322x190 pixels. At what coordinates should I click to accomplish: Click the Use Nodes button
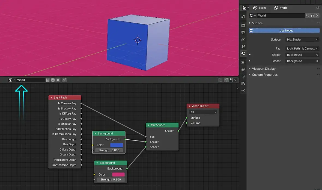pyautogui.click(x=284, y=30)
